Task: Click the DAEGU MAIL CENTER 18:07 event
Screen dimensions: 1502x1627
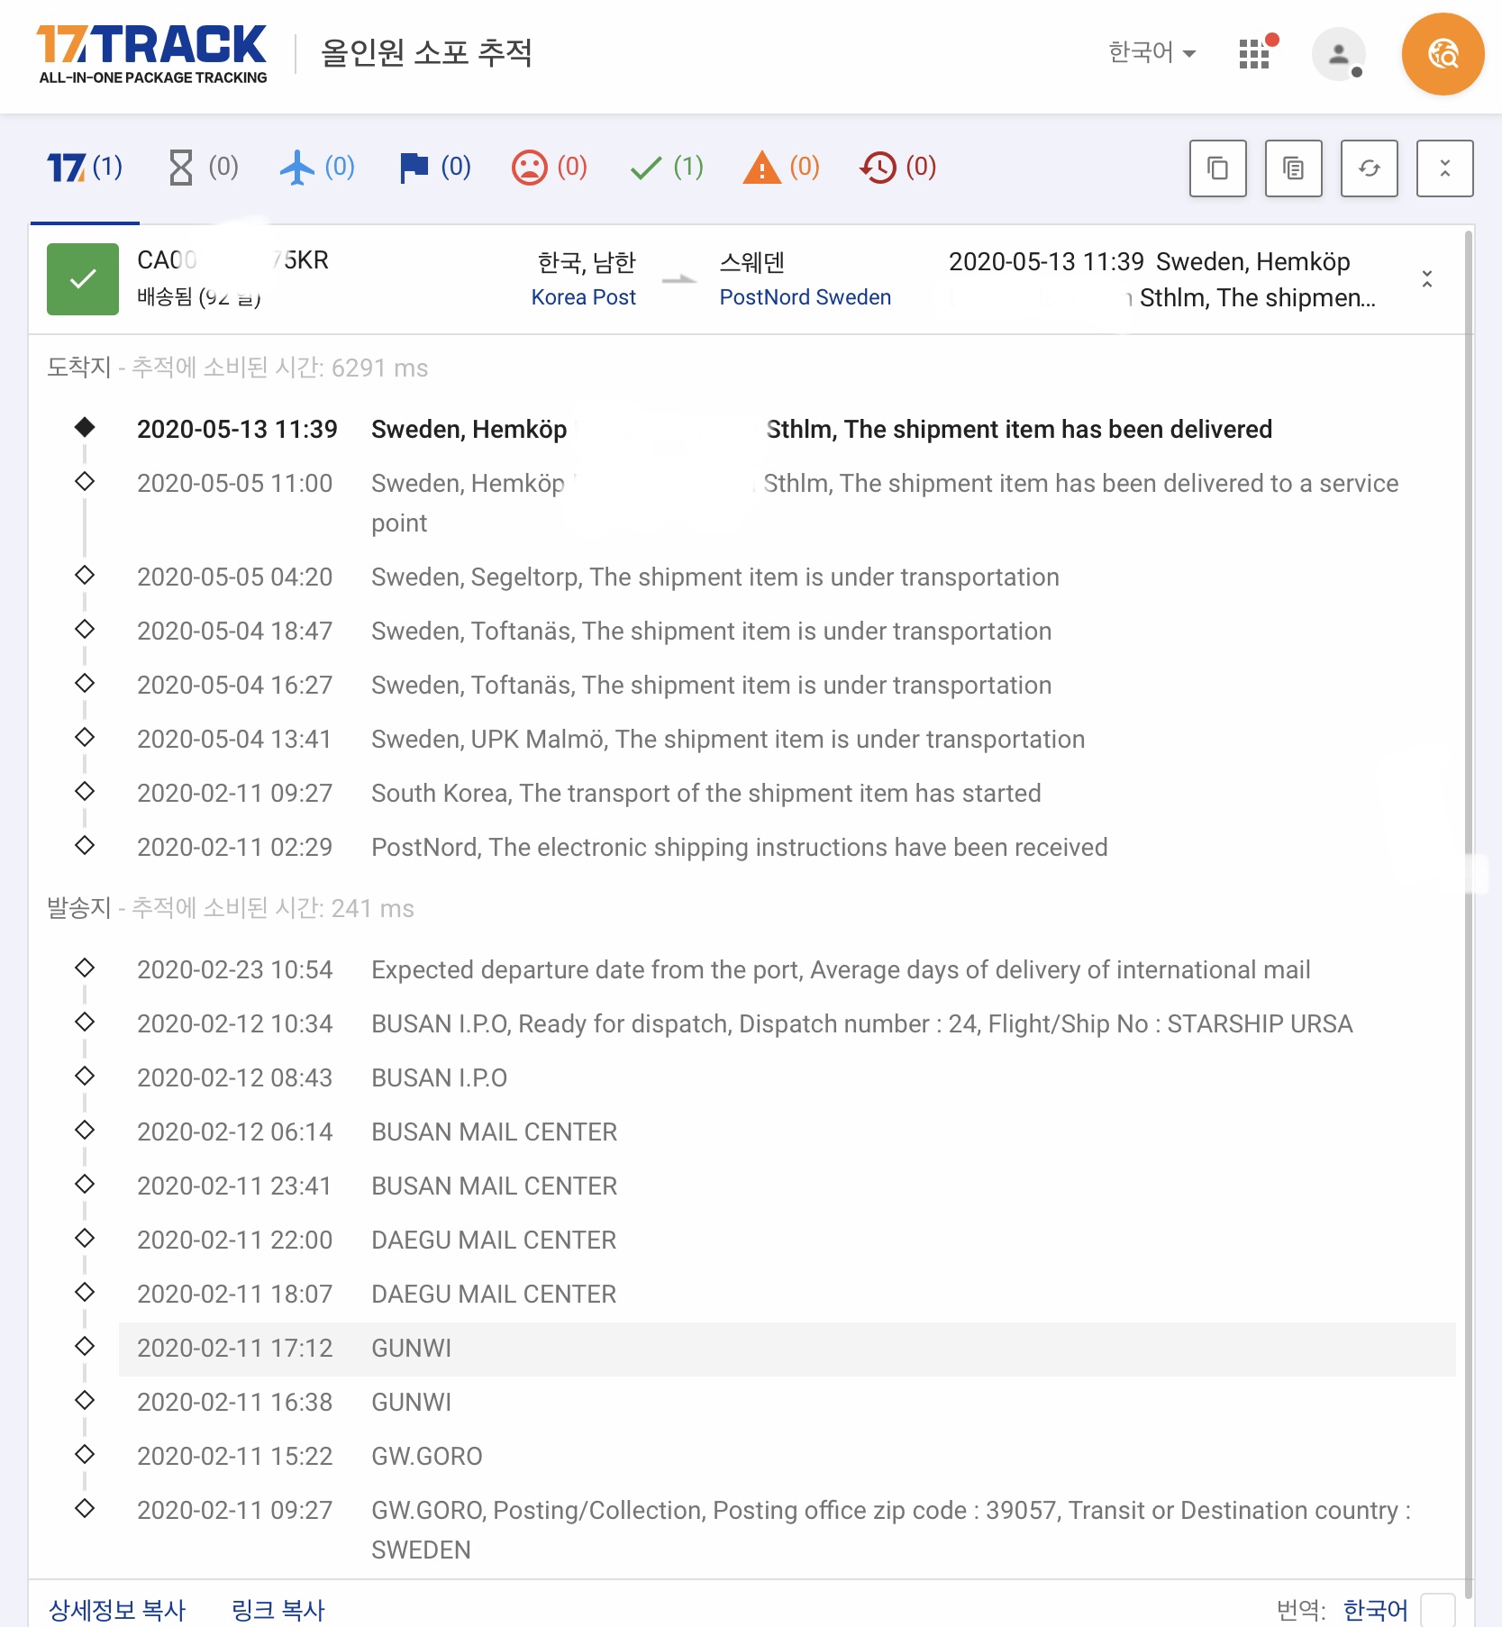Action: 494,1295
